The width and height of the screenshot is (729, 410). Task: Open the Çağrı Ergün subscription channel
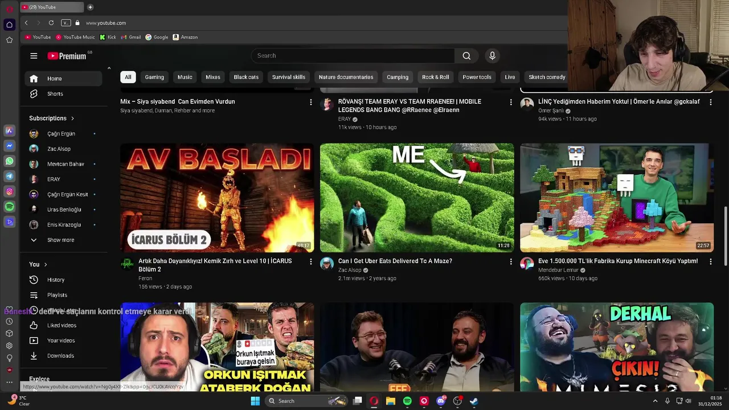pyautogui.click(x=63, y=134)
